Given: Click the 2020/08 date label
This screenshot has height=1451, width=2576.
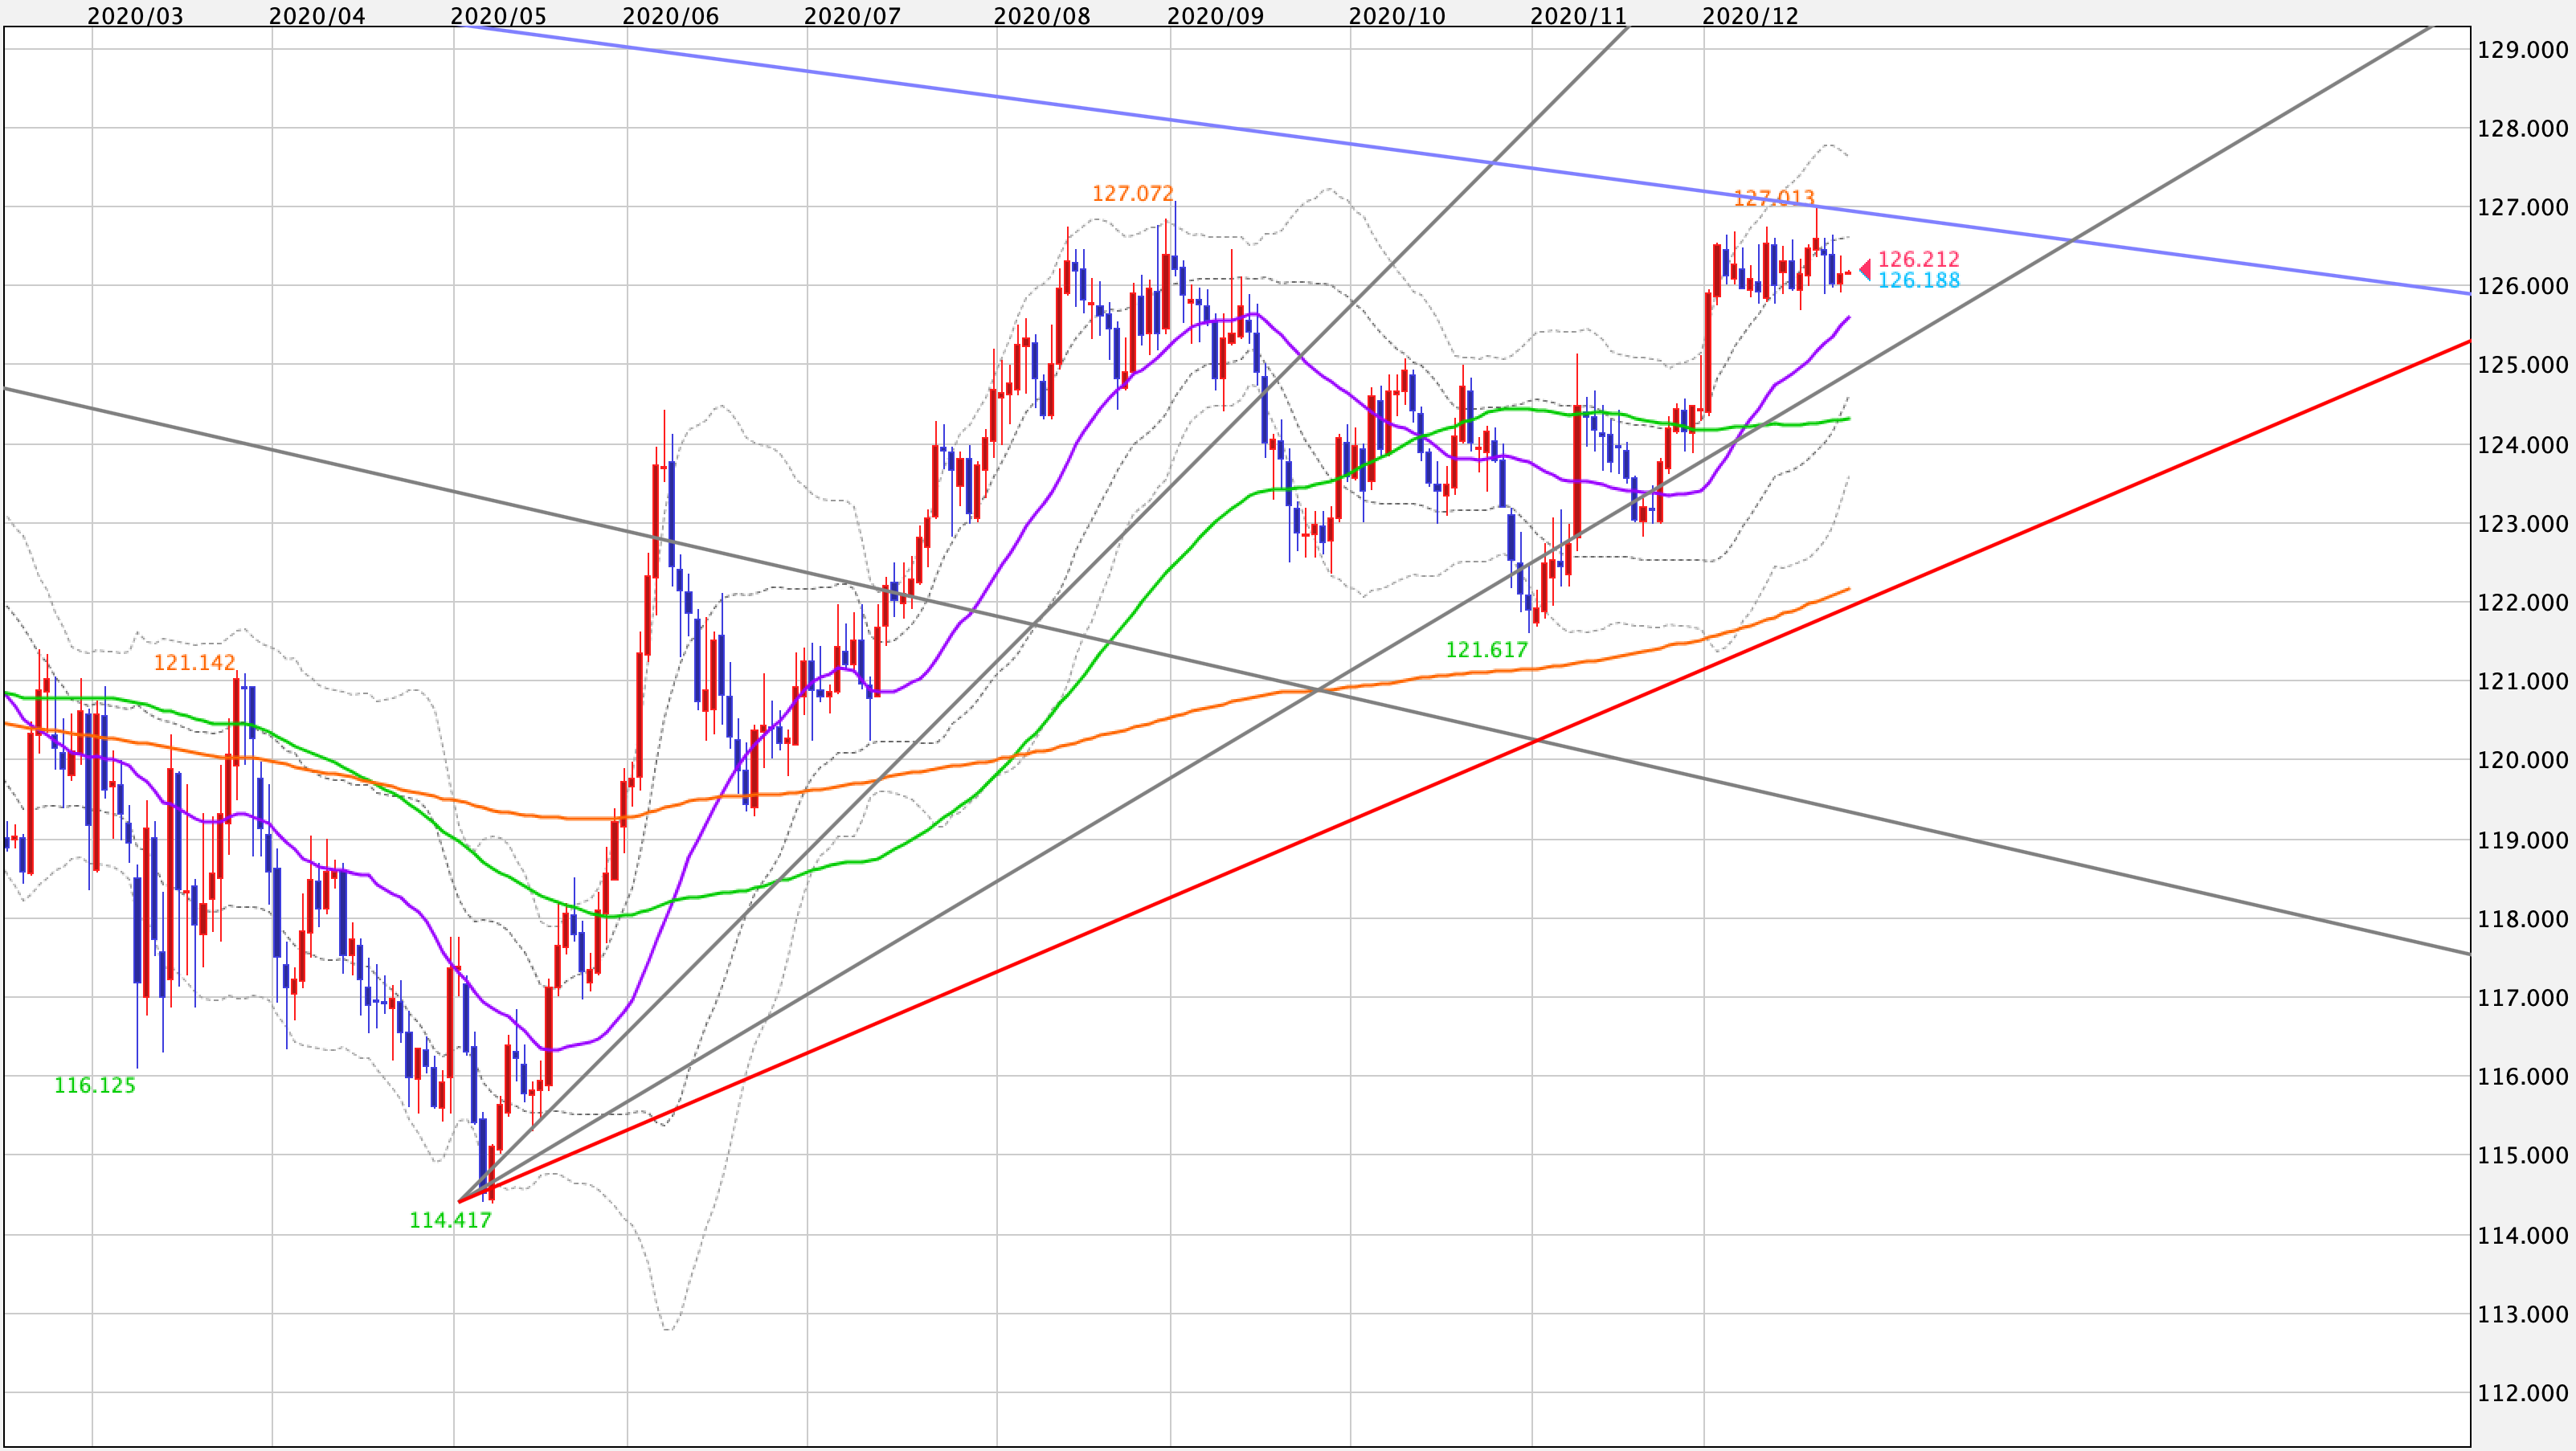Looking at the screenshot, I should pyautogui.click(x=1042, y=16).
